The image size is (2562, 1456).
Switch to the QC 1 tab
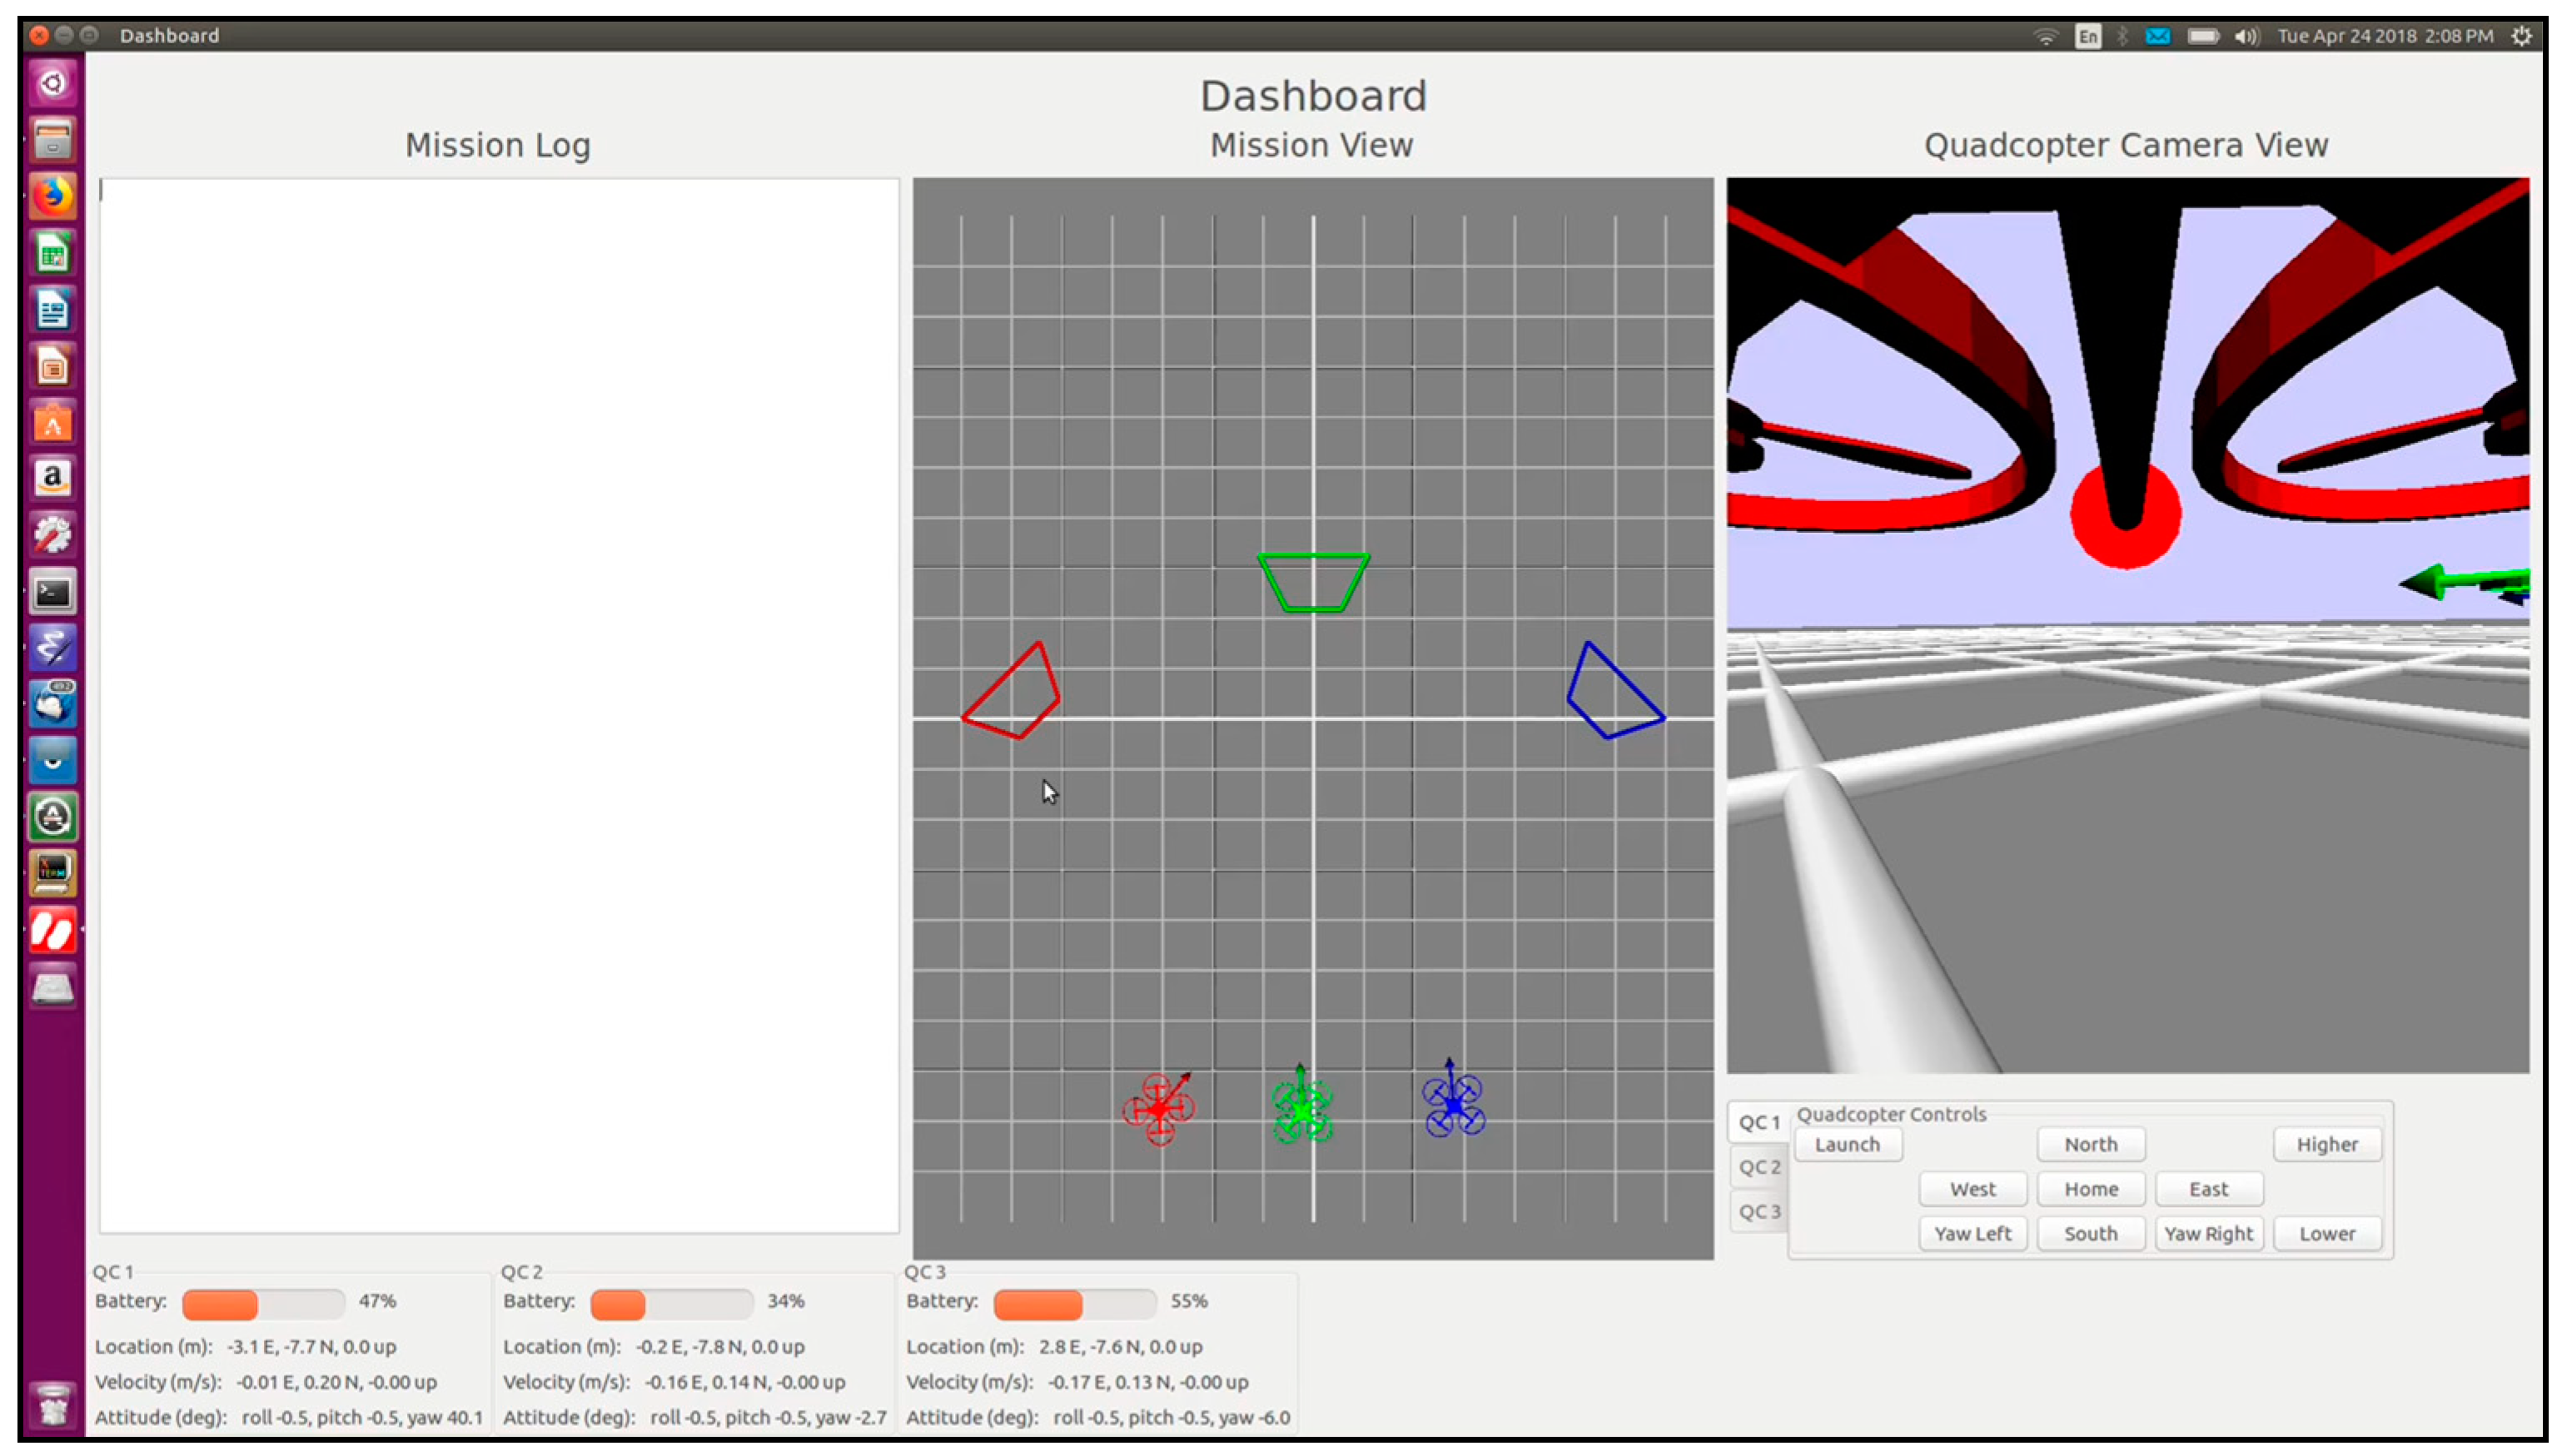pyautogui.click(x=1759, y=1122)
